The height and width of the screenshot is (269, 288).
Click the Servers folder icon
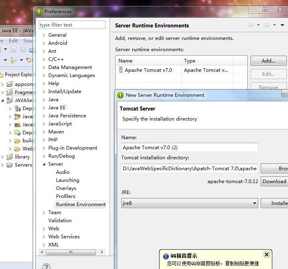point(10,165)
